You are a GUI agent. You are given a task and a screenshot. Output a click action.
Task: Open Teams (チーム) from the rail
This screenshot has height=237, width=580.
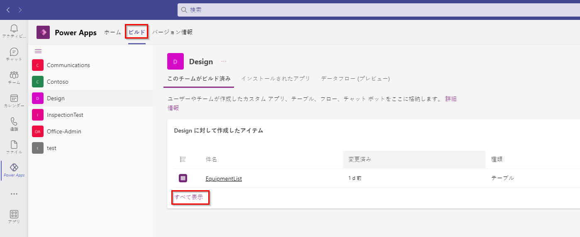14,77
